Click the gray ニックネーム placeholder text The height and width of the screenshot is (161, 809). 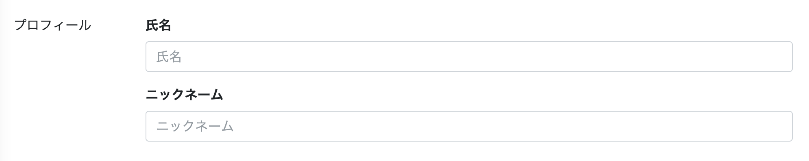click(x=195, y=127)
